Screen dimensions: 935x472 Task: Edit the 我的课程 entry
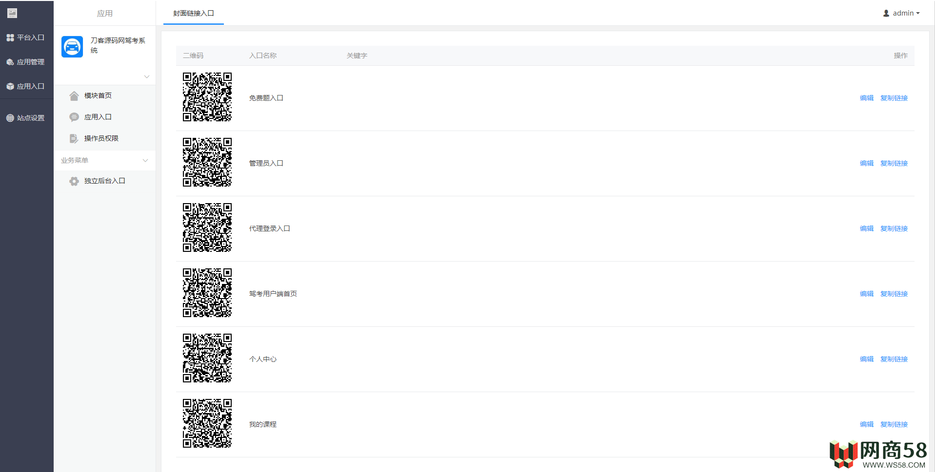(x=867, y=424)
